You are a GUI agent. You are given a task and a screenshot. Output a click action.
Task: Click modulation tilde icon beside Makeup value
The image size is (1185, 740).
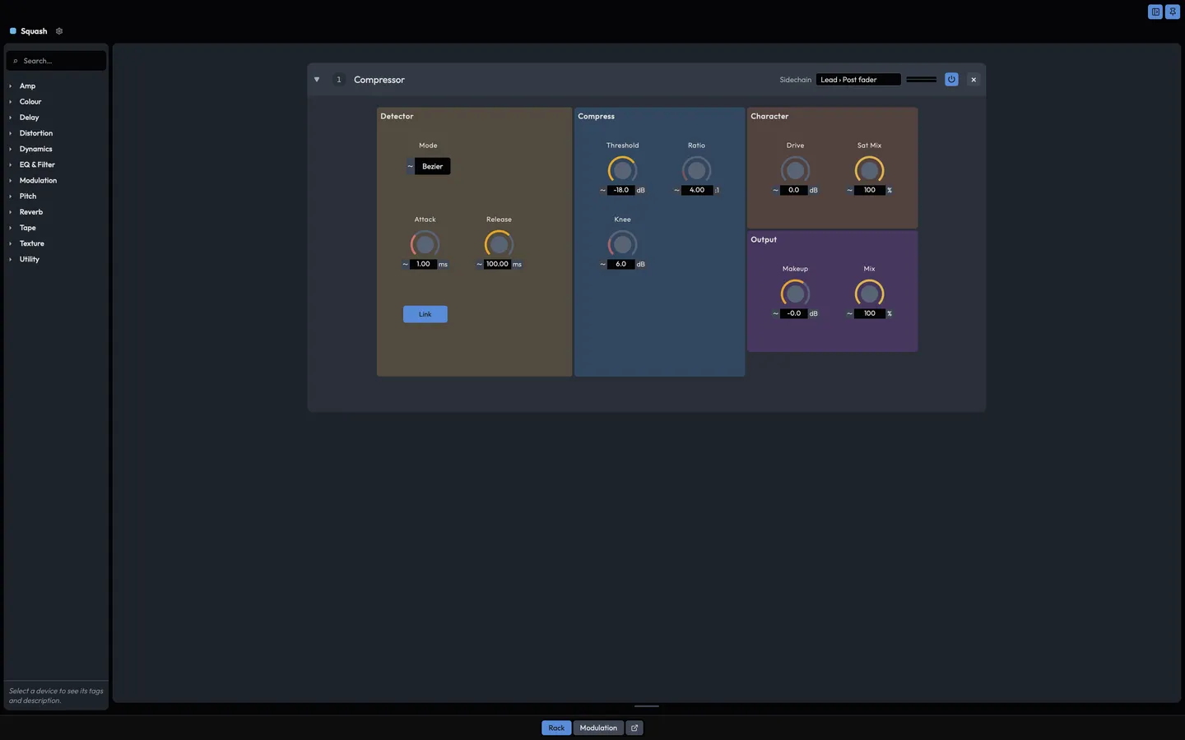(775, 313)
